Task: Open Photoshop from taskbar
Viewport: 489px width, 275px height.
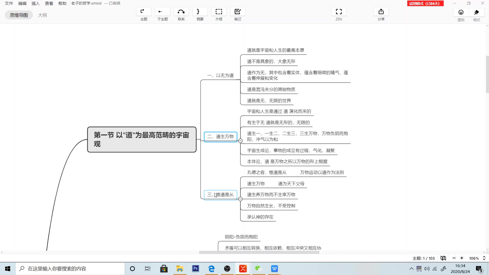Action: 196,269
